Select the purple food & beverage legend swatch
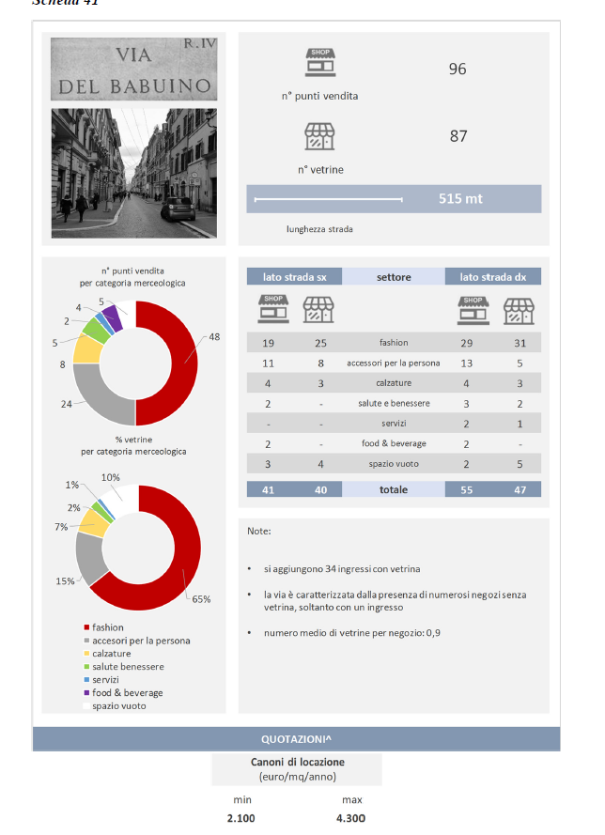The width and height of the screenshot is (605, 835). tap(87, 693)
